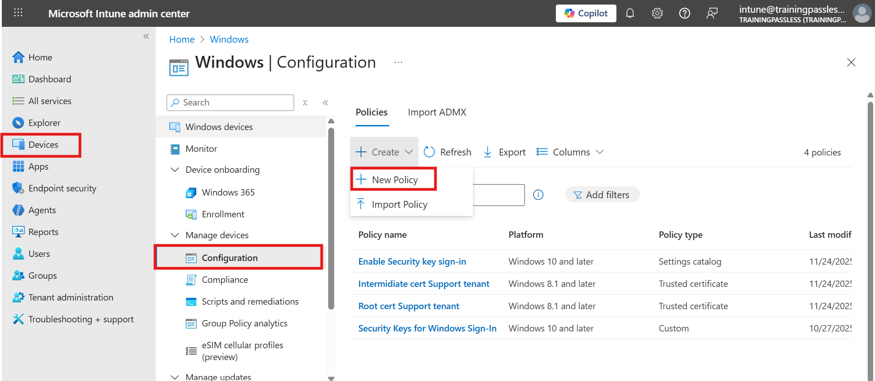Go to Home in left navigation

pos(32,57)
